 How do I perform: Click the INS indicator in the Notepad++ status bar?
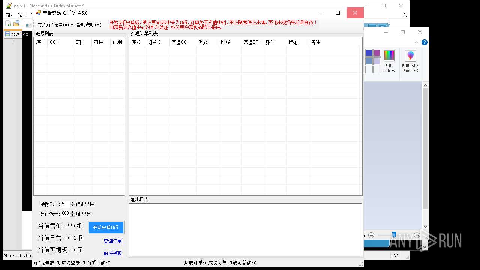click(396, 256)
